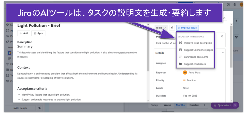Image resolution: width=247 pixels, height=113 pixels.
Task: Dismiss the pinned fields panel with X
Action: pyautogui.click(x=222, y=36)
